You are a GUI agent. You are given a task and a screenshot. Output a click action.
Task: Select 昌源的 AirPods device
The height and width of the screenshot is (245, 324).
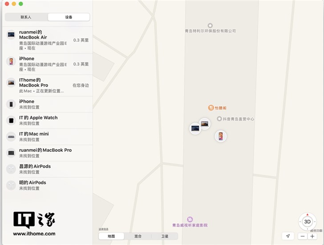[x=48, y=169]
